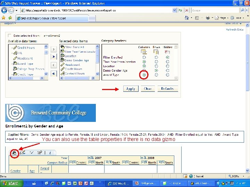Set Location to Columns

[x=144, y=66]
